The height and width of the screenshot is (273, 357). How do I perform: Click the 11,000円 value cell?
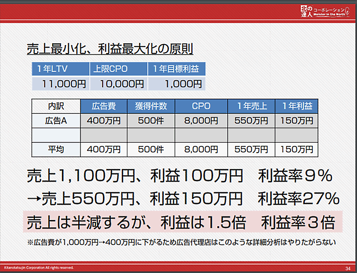(x=60, y=83)
